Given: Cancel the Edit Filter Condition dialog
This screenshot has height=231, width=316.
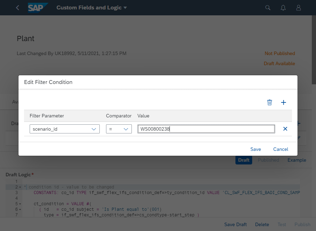Looking at the screenshot, I should pos(280,149).
